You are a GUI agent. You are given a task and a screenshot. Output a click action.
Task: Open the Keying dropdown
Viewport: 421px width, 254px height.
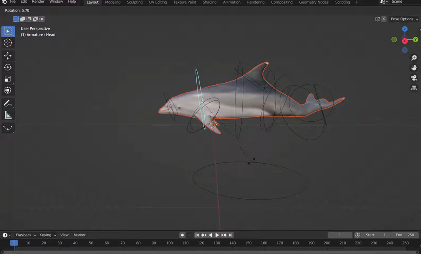(47, 235)
